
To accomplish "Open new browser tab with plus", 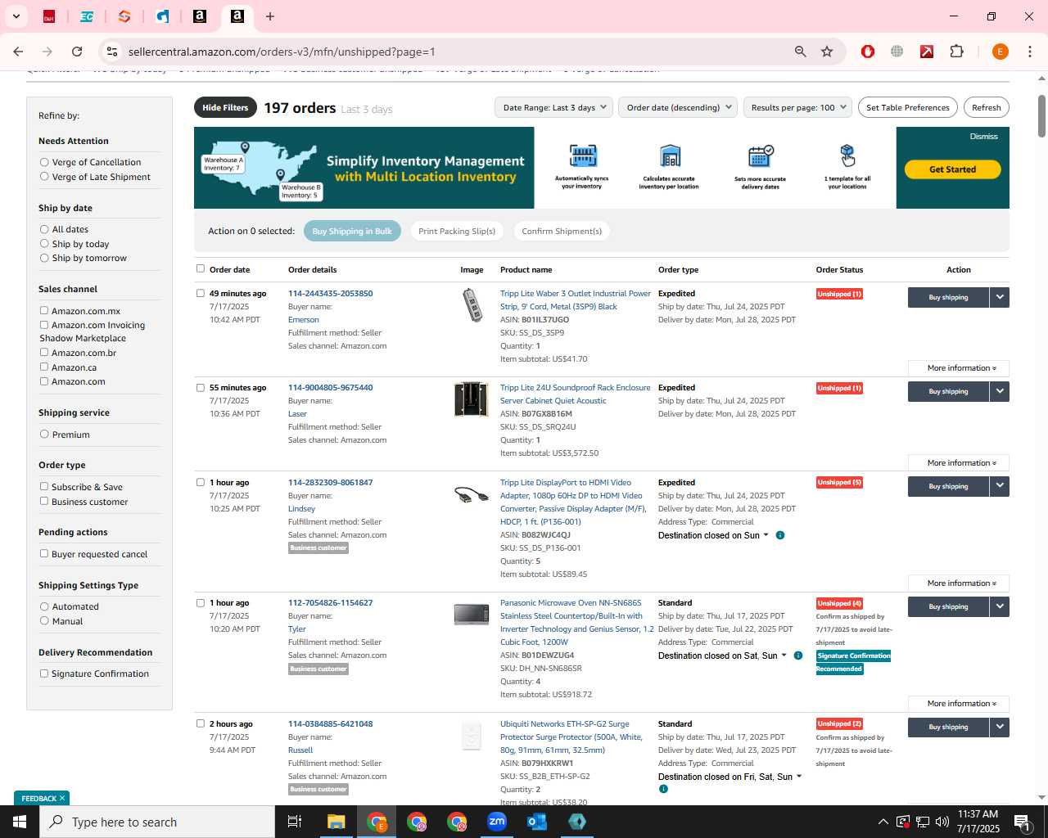I will click(270, 16).
